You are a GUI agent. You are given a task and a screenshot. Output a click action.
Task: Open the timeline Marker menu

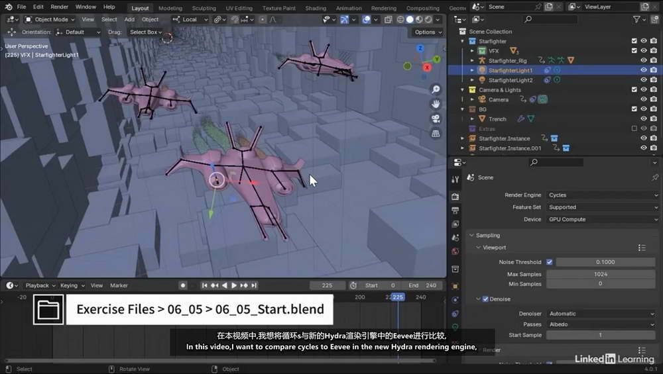coord(119,285)
